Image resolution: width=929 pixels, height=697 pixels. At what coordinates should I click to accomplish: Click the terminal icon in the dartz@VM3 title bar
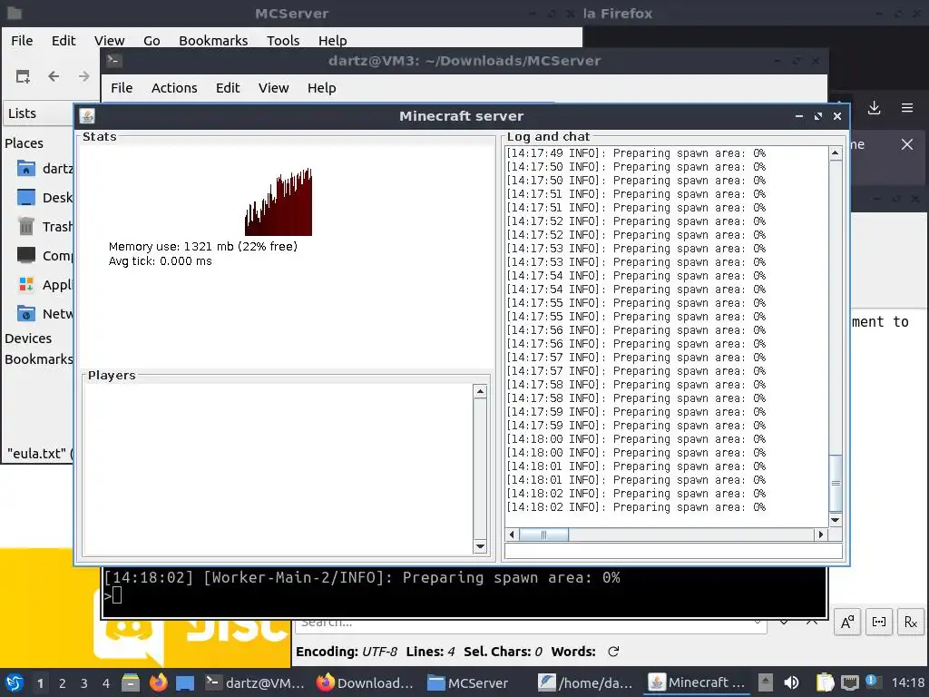[x=113, y=60]
